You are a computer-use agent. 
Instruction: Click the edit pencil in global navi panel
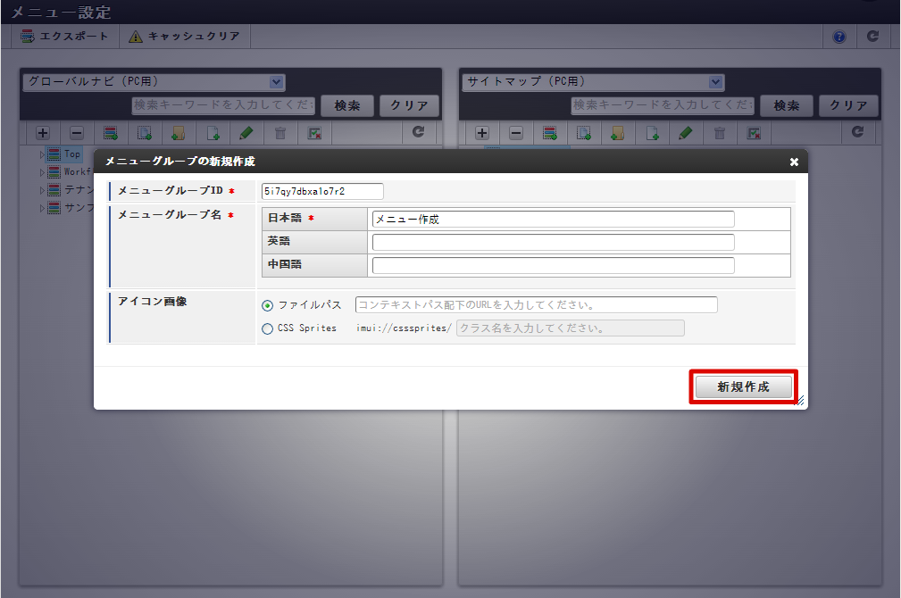tap(246, 133)
